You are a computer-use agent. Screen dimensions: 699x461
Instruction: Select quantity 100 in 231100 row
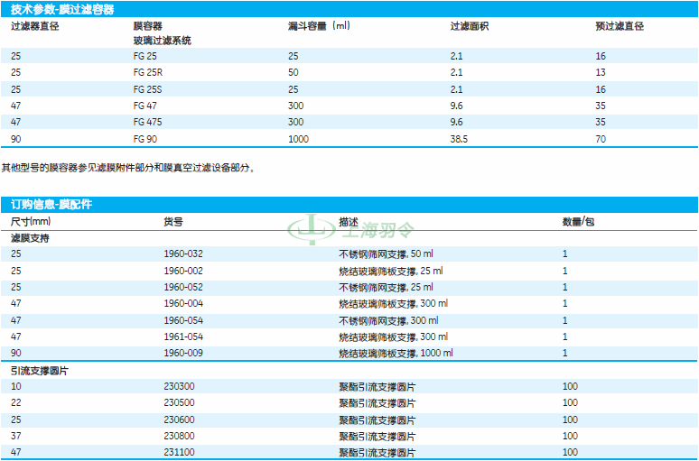tap(570, 452)
